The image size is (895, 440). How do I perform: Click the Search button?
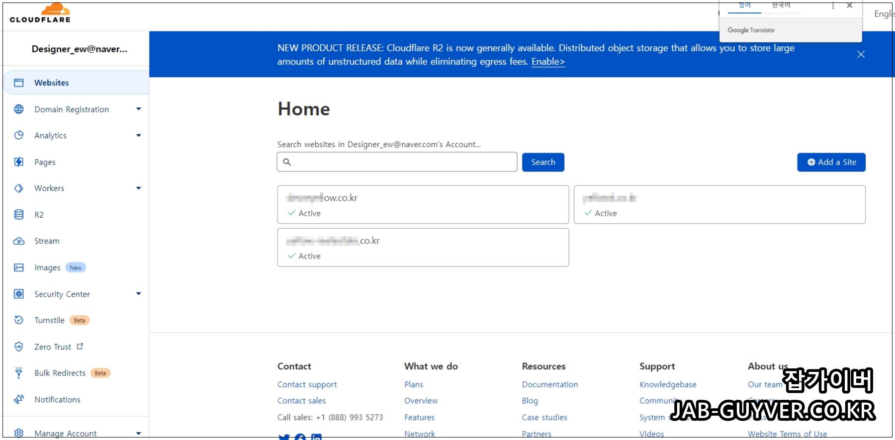click(x=543, y=162)
